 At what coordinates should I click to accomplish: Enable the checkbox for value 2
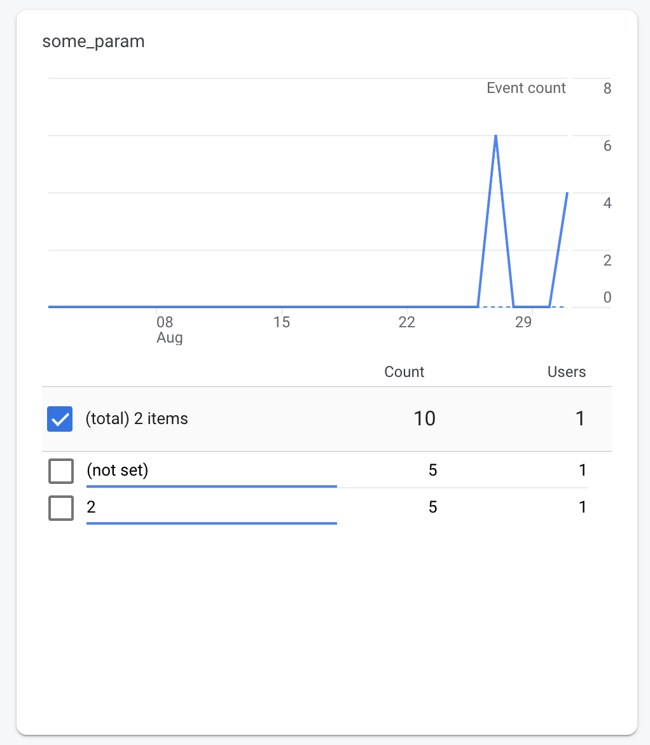(60, 507)
